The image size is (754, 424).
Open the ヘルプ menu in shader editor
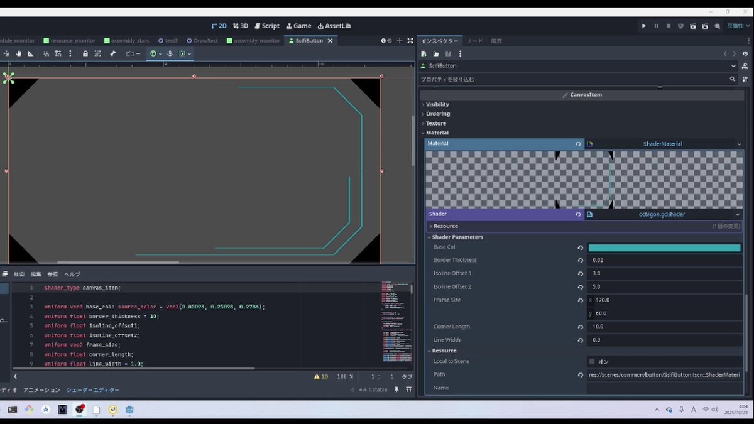72,275
